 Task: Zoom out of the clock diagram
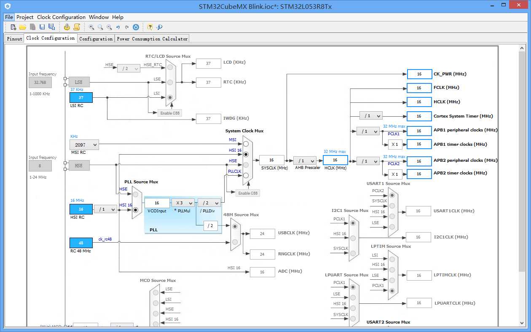pos(109,27)
